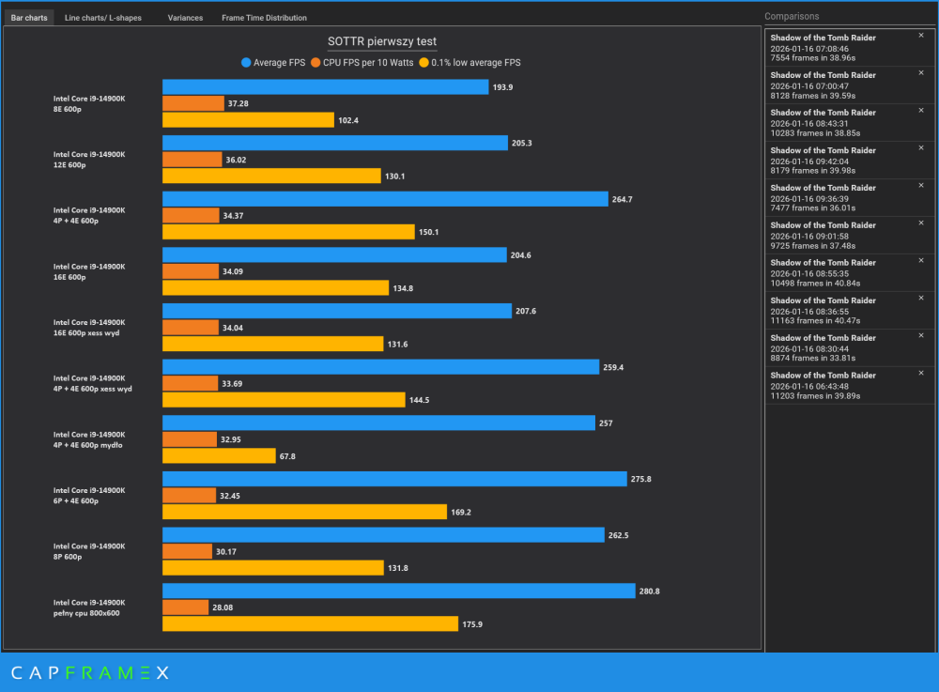Click the CapFrameX logo
This screenshot has height=692, width=939.
click(90, 673)
